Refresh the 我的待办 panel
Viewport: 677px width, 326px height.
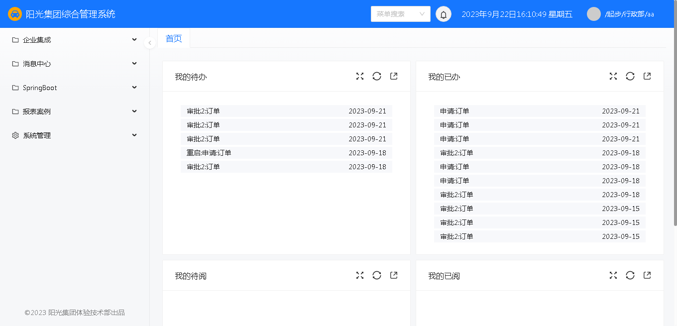(377, 76)
